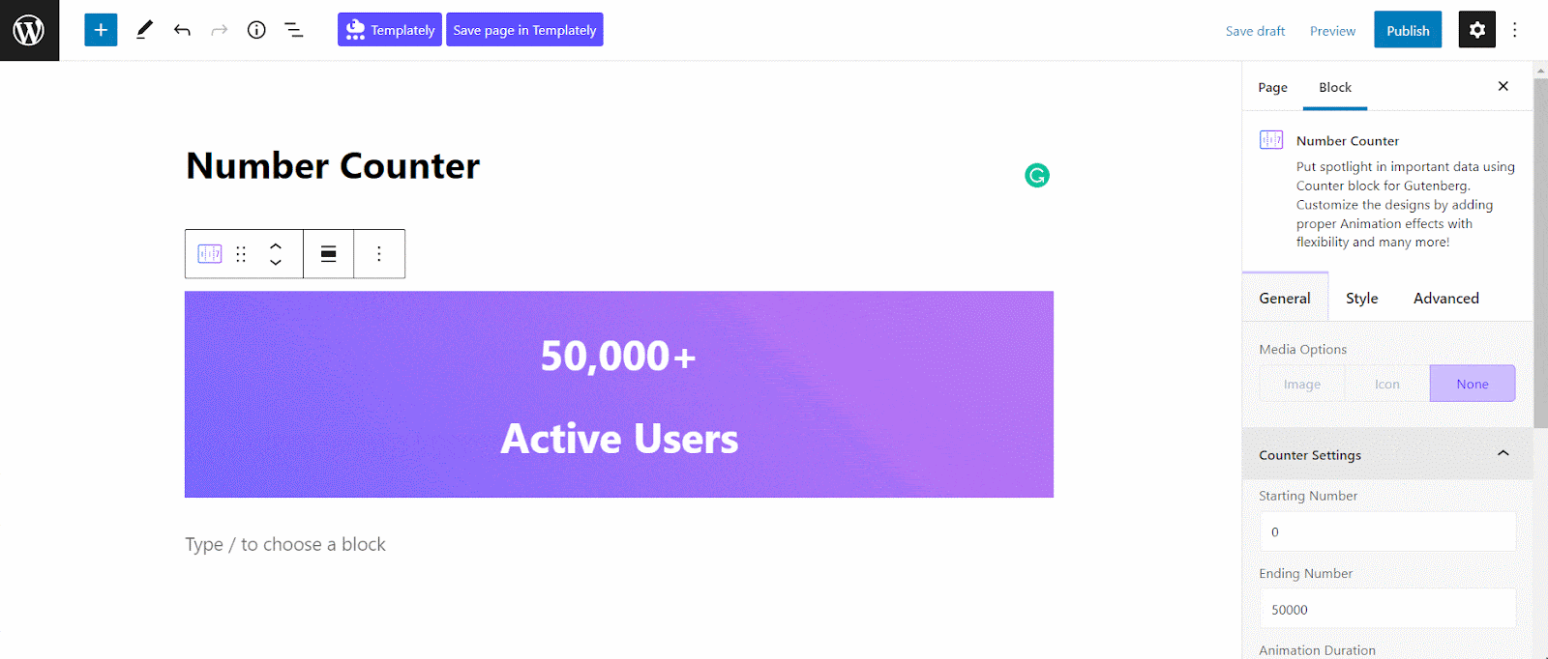Viewport: 1548px width, 659px height.
Task: Open the List View outline icon
Action: 294,30
